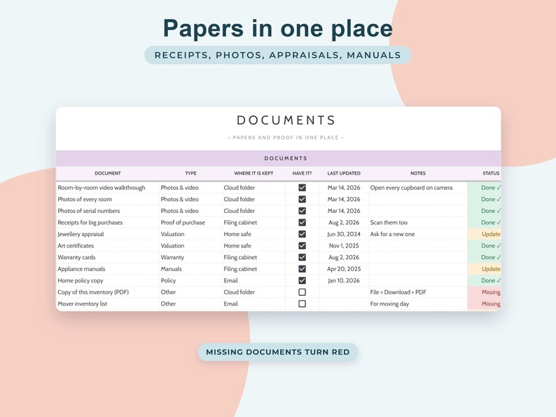Check Copy of this inventory (PDF) box
Viewport: 556px width, 417px height.
(302, 292)
